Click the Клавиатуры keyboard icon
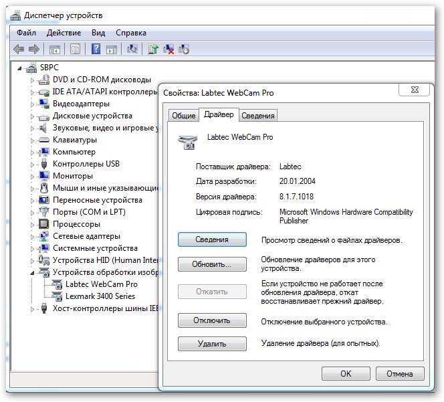The width and height of the screenshot is (444, 402). pyautogui.click(x=44, y=140)
